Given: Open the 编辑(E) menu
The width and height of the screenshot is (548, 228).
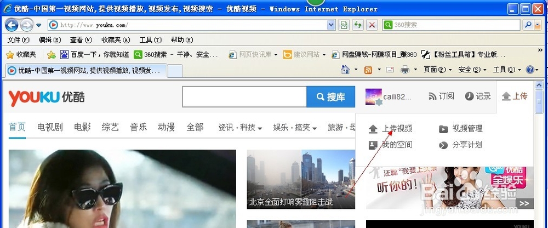Looking at the screenshot, I should point(50,40).
